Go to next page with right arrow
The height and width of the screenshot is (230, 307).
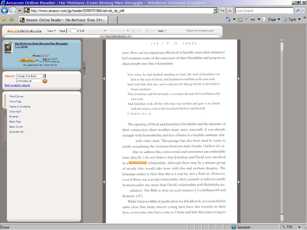point(239,79)
